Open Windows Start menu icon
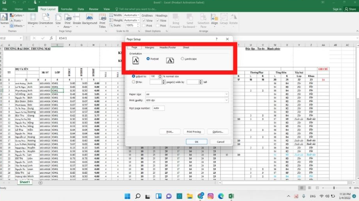 127,196
